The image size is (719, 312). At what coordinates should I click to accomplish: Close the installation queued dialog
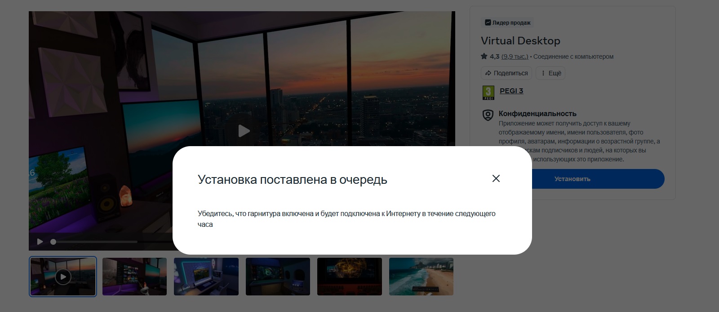(x=496, y=178)
